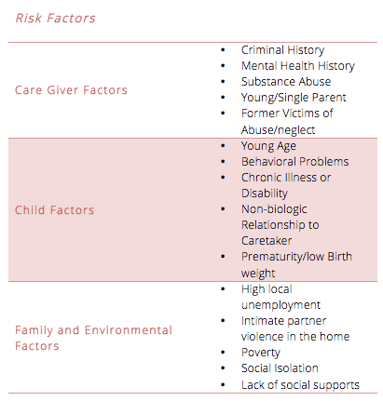Viewport: 383px width, 401px height.
Task: Select the Social Isolation item
Action: click(280, 368)
